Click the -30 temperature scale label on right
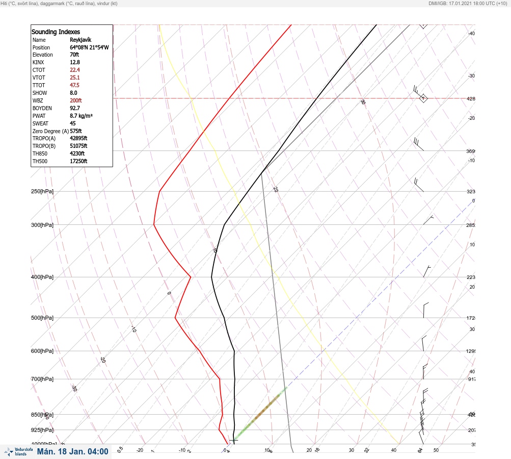 pyautogui.click(x=472, y=75)
